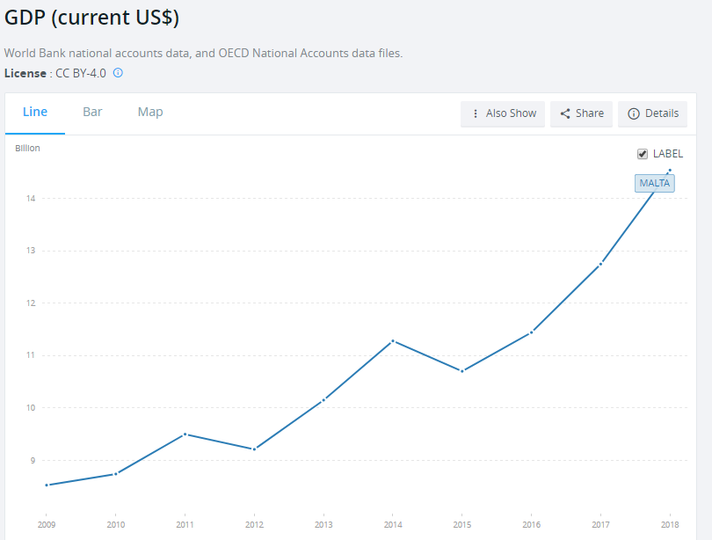Switch to the Line chart tab
Screen dimensions: 712x540
click(35, 112)
